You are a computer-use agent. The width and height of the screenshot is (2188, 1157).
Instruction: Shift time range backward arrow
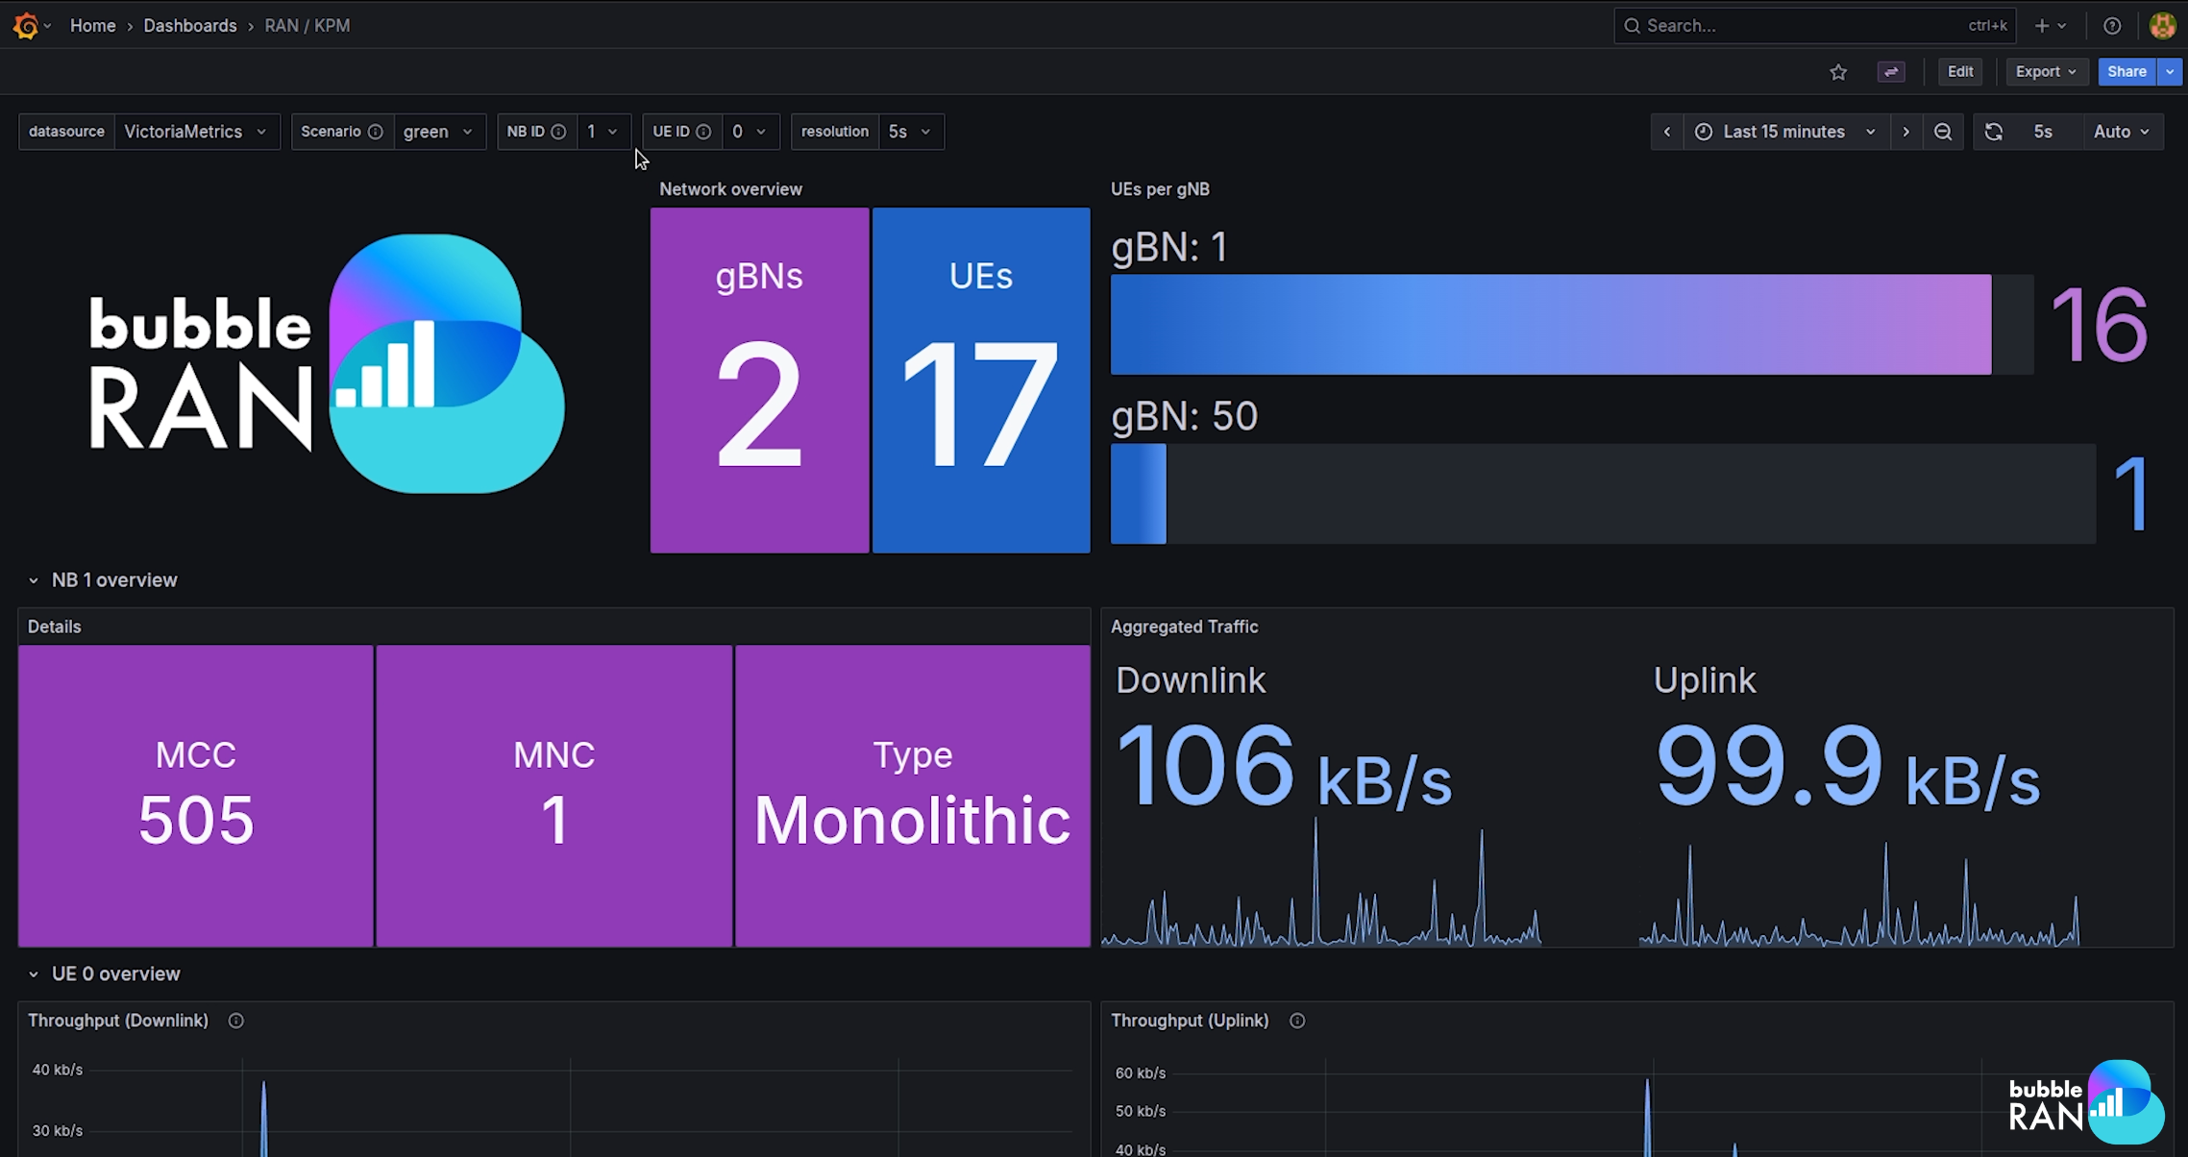[x=1667, y=132]
